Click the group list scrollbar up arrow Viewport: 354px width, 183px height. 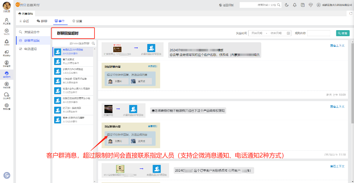[95, 48]
